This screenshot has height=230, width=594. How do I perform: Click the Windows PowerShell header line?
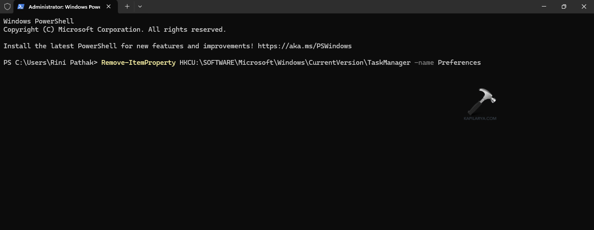tap(39, 21)
